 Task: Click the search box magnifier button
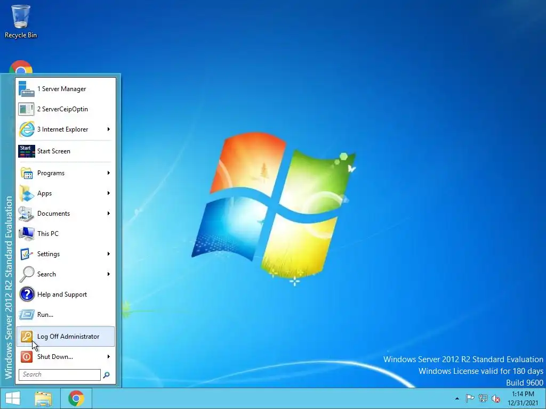106,374
